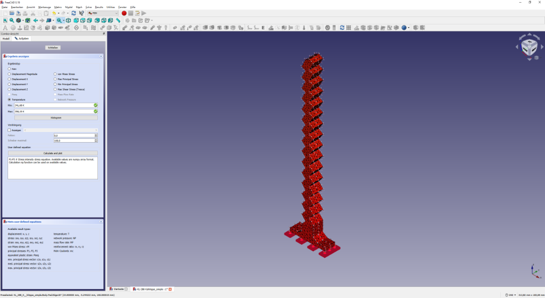
Task: Collapse the Ergebnis anzeigen panel
Action: coord(101,56)
